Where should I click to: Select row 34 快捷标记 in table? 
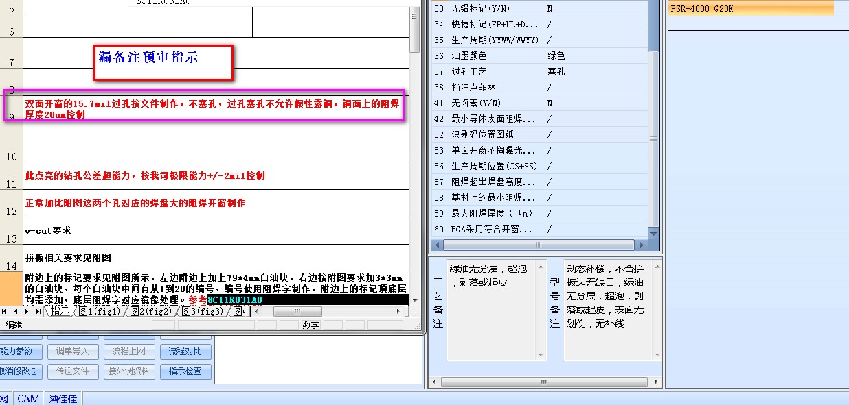(540, 24)
